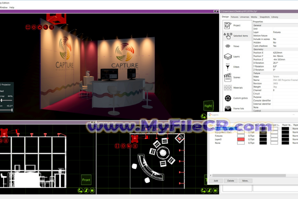Open the Frame lists section
Screen dimensions: 298x199
click(237, 108)
